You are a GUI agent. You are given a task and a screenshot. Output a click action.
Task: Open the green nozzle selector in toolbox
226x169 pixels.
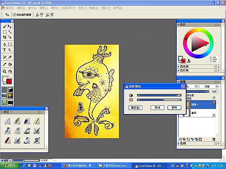click(4, 102)
